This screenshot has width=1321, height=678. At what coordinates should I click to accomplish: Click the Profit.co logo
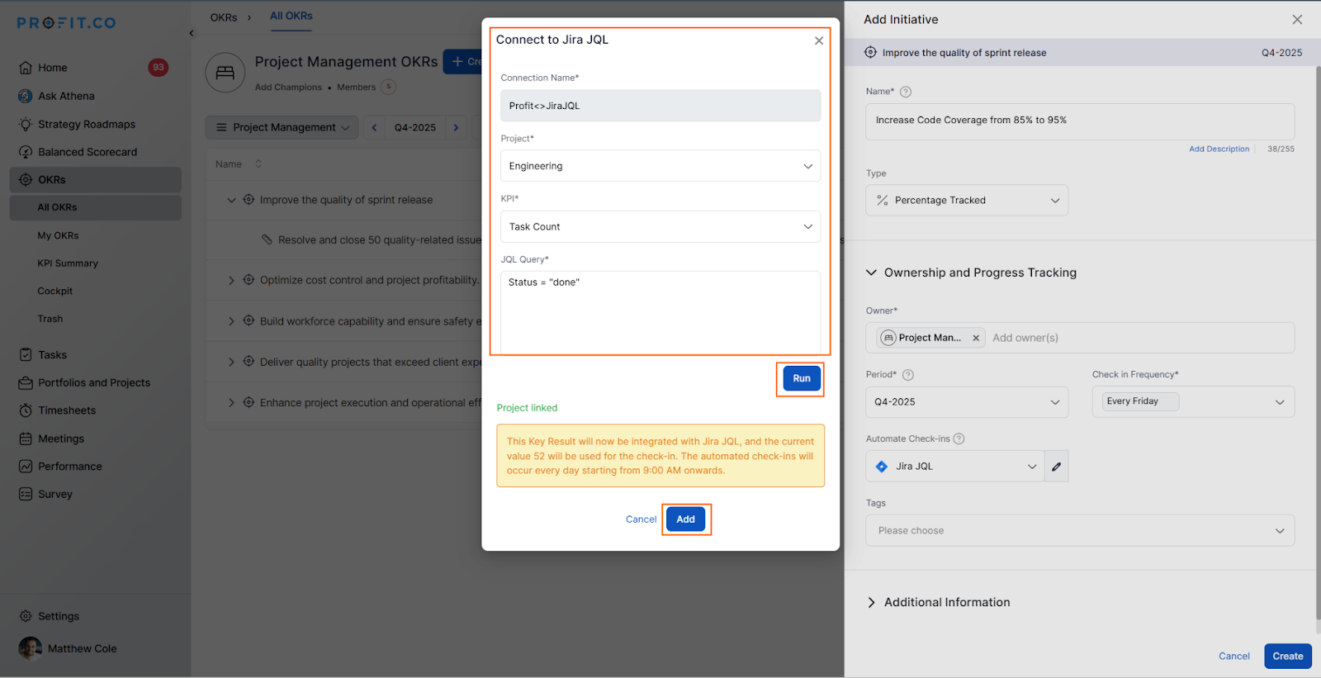click(66, 22)
